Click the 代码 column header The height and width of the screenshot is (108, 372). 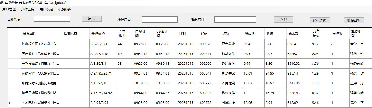coord(210,34)
